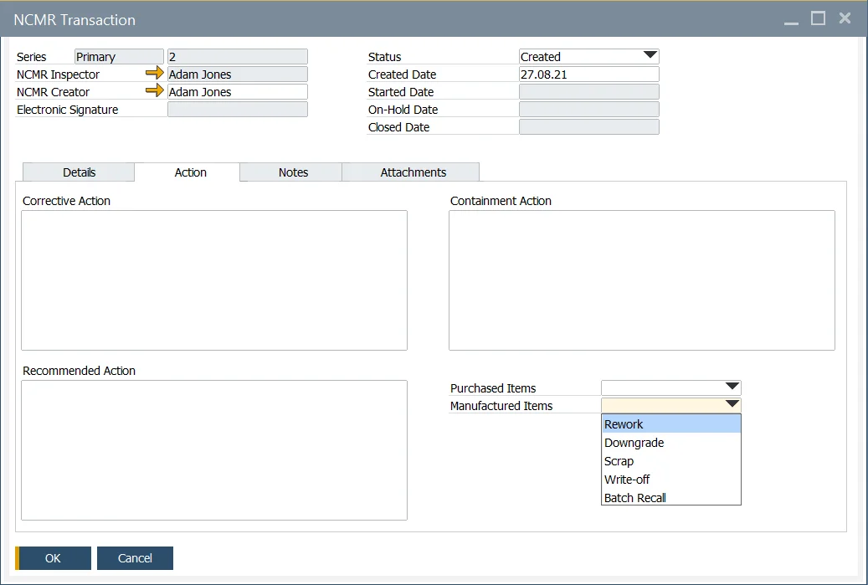Screen dimensions: 868x585
Task: Collapse the Manufactured Items dropdown arrow
Action: click(732, 406)
